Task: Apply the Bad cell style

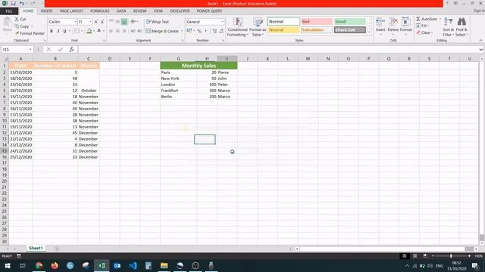Action: pos(317,22)
